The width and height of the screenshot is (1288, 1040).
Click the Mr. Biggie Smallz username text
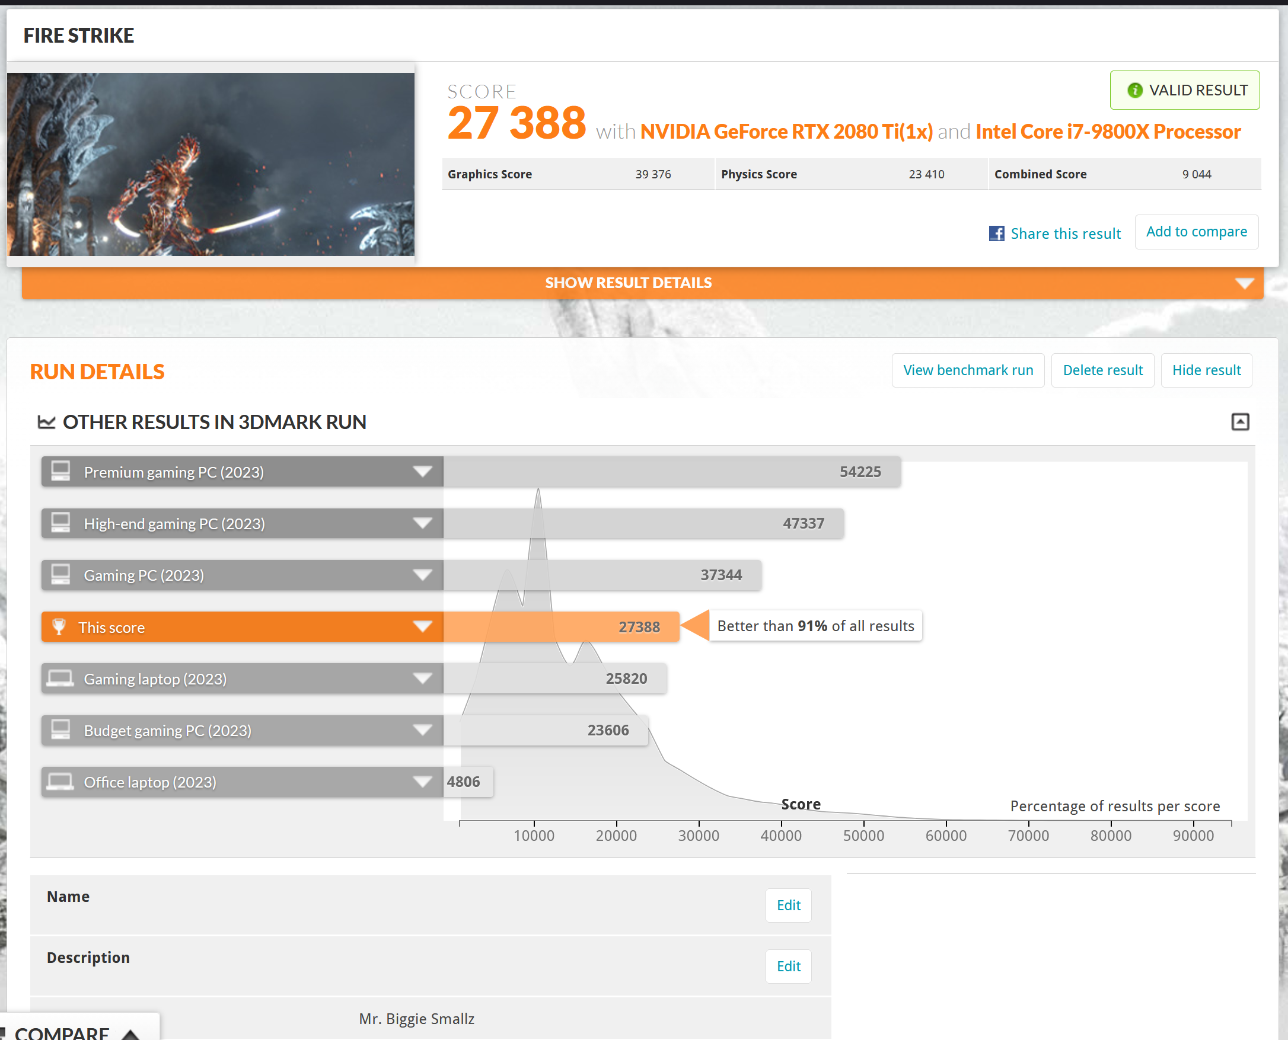(416, 1019)
